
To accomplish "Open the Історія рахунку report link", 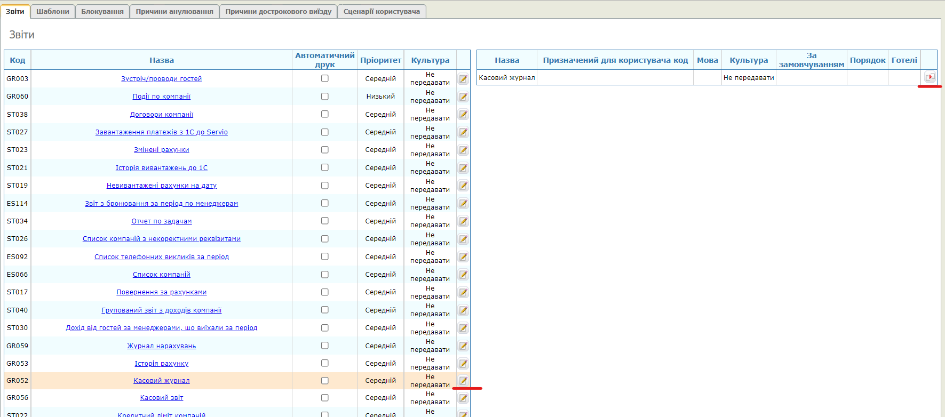I will [161, 364].
